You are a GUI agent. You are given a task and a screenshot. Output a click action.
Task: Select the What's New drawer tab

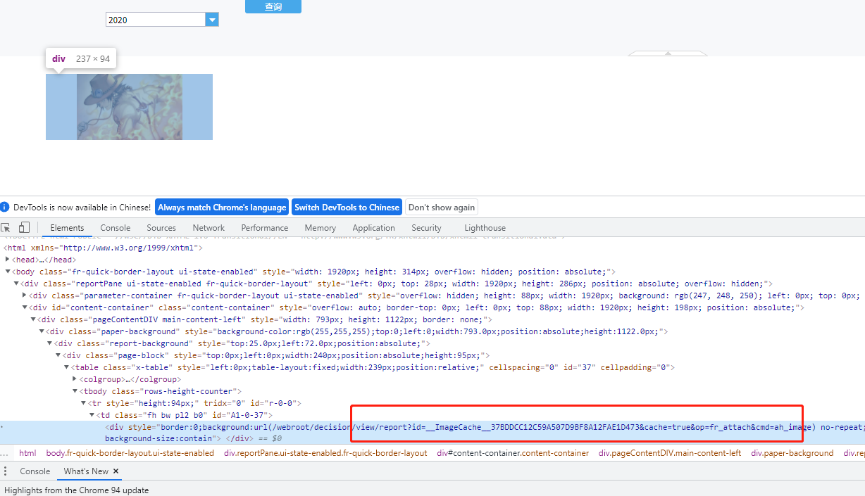[x=86, y=471]
